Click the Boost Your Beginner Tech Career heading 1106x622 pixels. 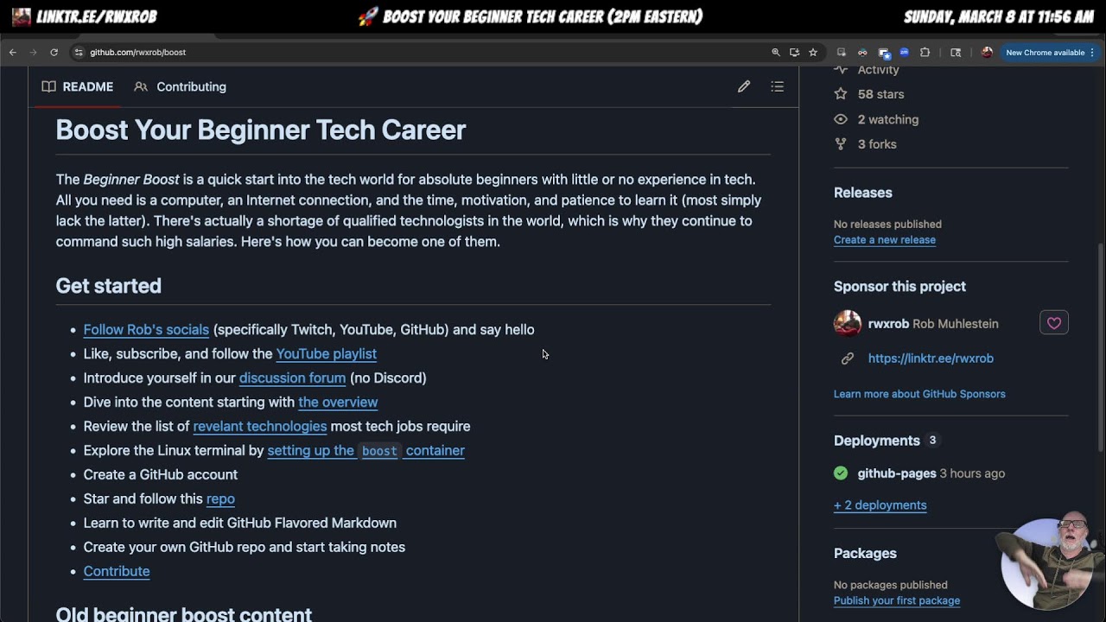261,130
